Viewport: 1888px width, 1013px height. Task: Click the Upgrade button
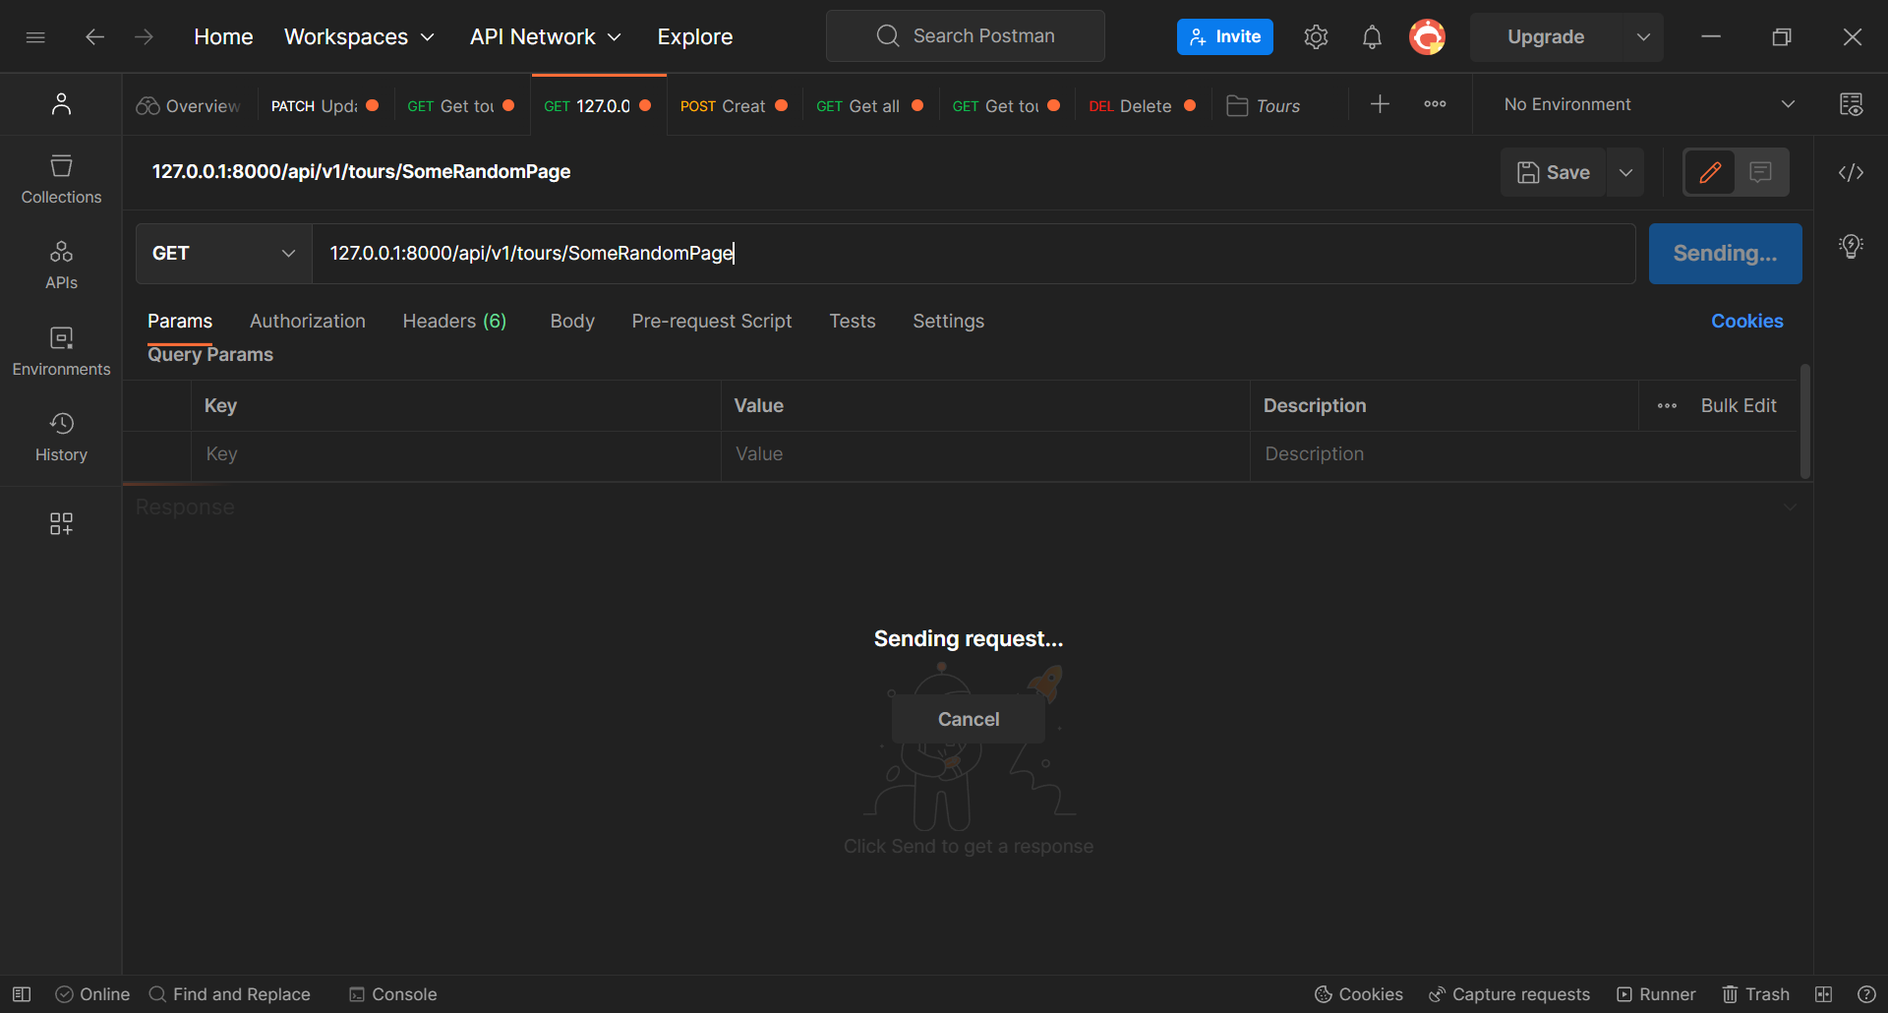click(1547, 37)
